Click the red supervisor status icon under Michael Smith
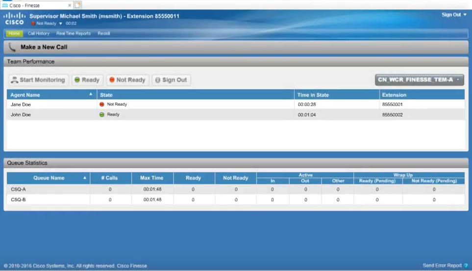472x271 pixels. coord(33,23)
